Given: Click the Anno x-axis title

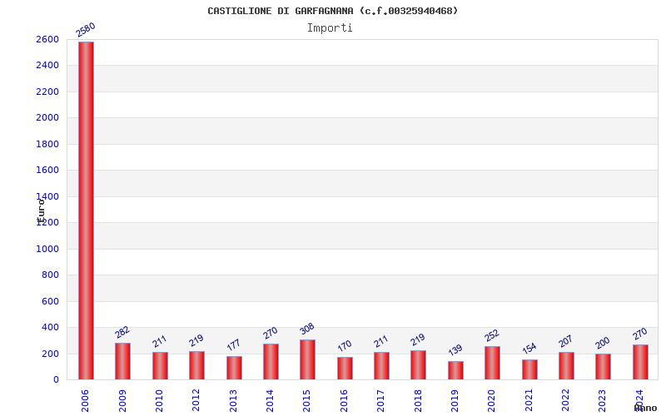Looking at the screenshot, I should (x=646, y=409).
